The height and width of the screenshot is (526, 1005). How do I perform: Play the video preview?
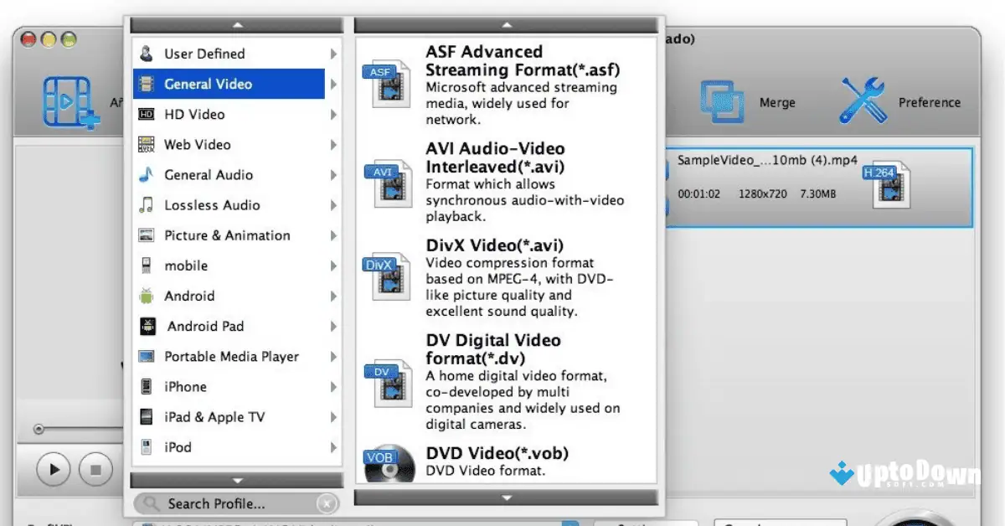coord(52,470)
